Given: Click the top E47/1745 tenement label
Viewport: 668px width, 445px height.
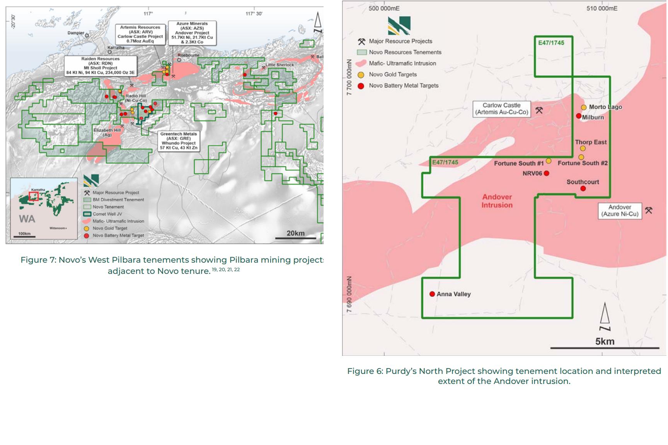Looking at the screenshot, I should pos(551,43).
